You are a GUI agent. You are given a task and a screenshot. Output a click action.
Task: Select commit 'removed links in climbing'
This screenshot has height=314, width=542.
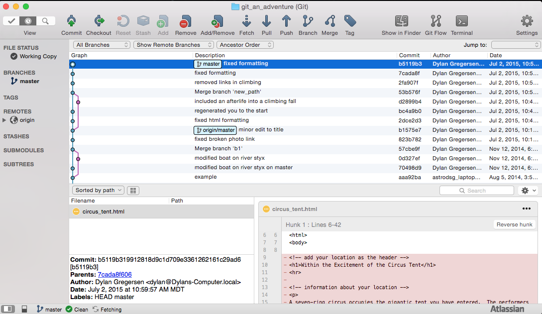point(305,83)
